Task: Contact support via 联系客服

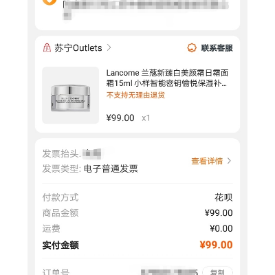Action: (x=217, y=48)
